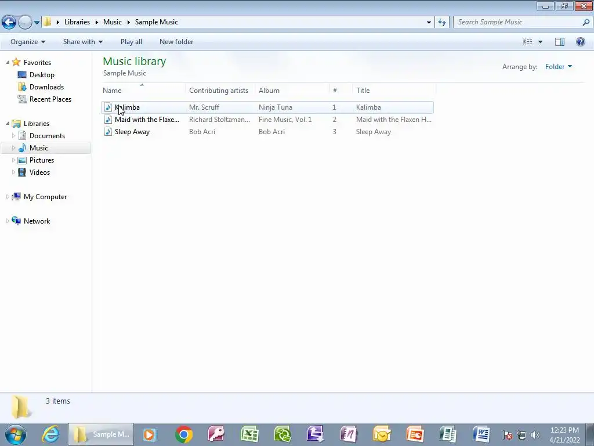
Task: Open Help with the question mark icon
Action: [x=580, y=42]
